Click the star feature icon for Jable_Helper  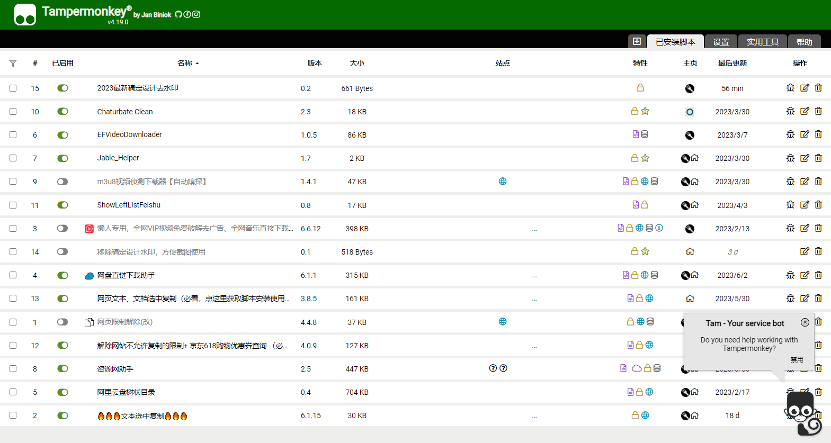point(645,158)
